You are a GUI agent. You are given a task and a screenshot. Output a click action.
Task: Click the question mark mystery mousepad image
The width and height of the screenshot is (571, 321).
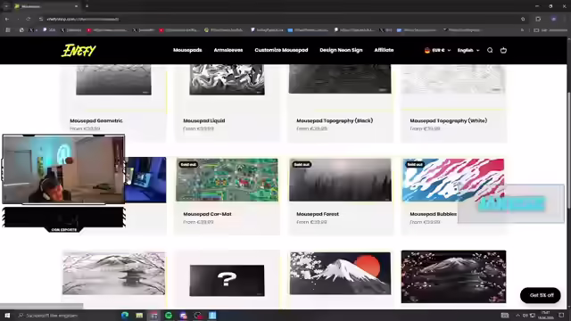tap(227, 280)
